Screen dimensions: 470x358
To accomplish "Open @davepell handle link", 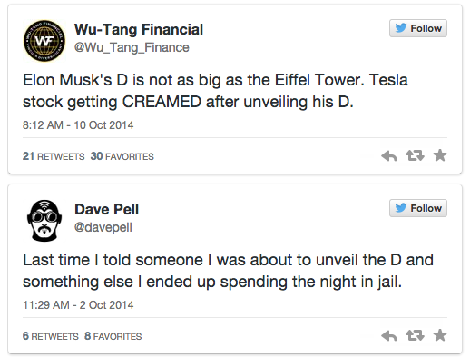I will (x=103, y=227).
